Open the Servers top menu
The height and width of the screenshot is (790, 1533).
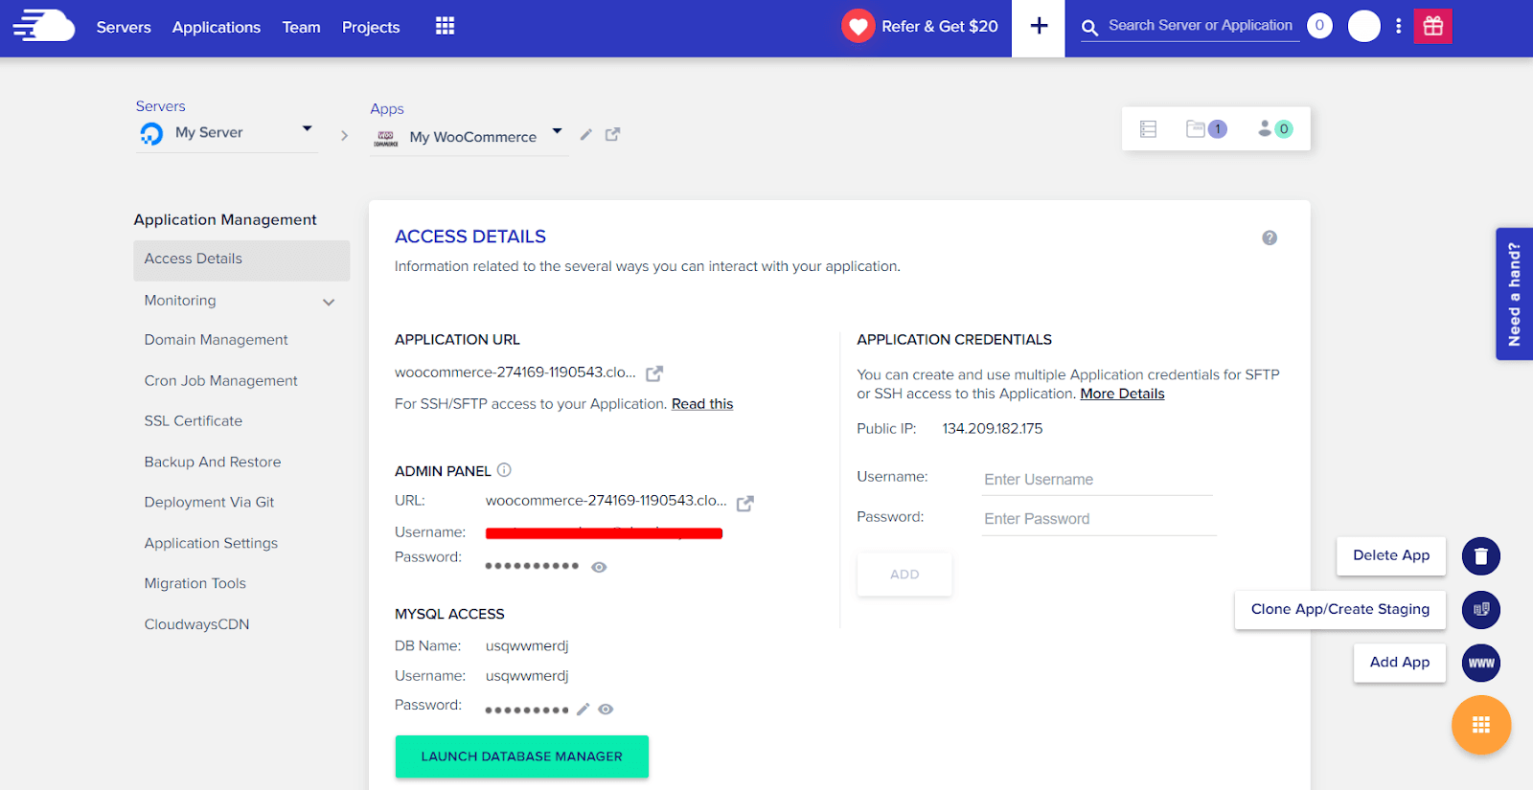tap(124, 27)
